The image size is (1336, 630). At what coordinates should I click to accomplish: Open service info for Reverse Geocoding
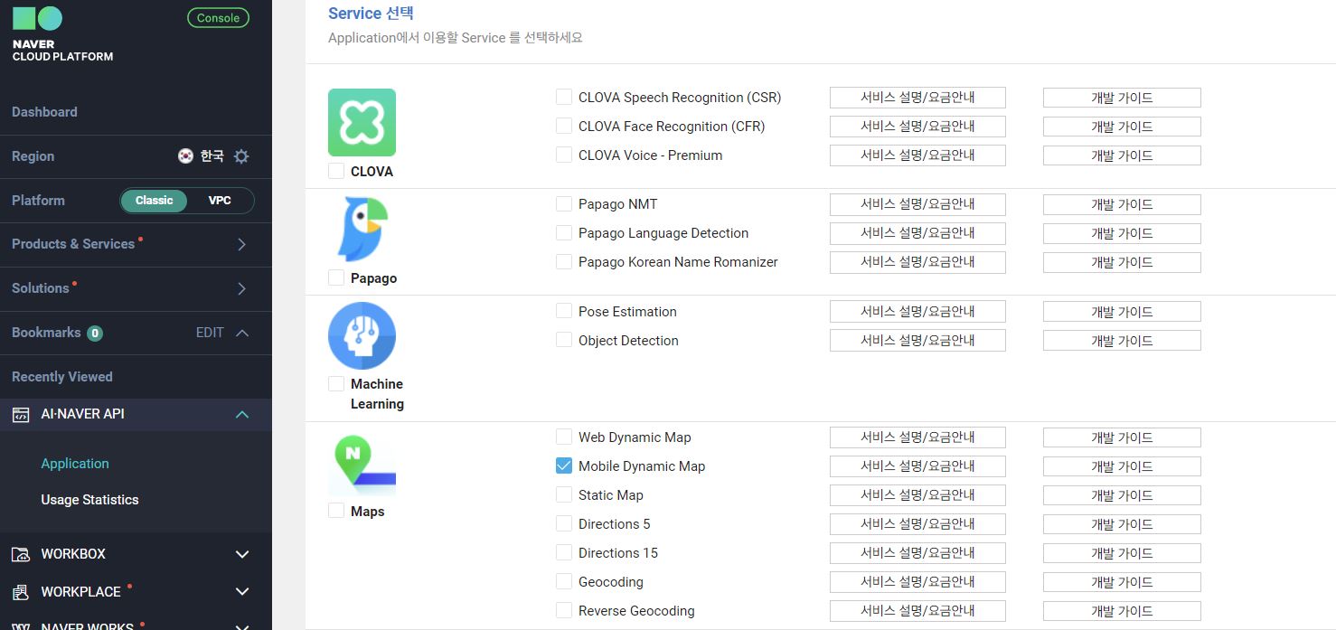pos(917,611)
